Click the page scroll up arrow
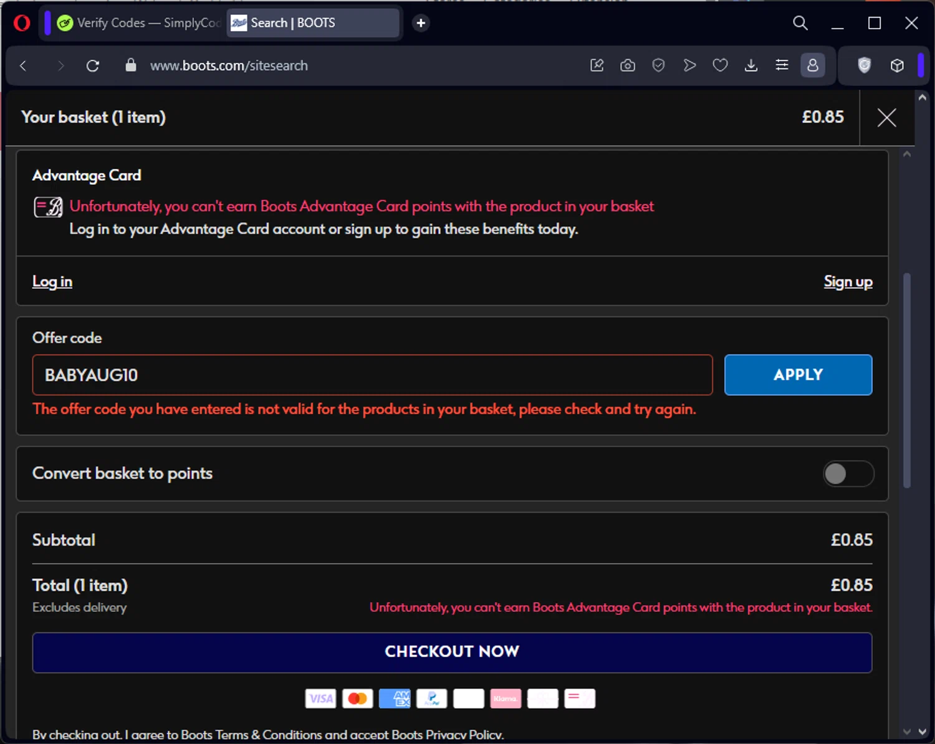Viewport: 935px width, 744px height. [922, 97]
